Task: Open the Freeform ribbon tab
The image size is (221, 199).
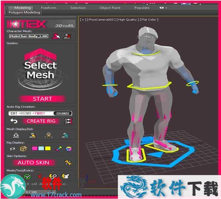Action: coord(49,8)
